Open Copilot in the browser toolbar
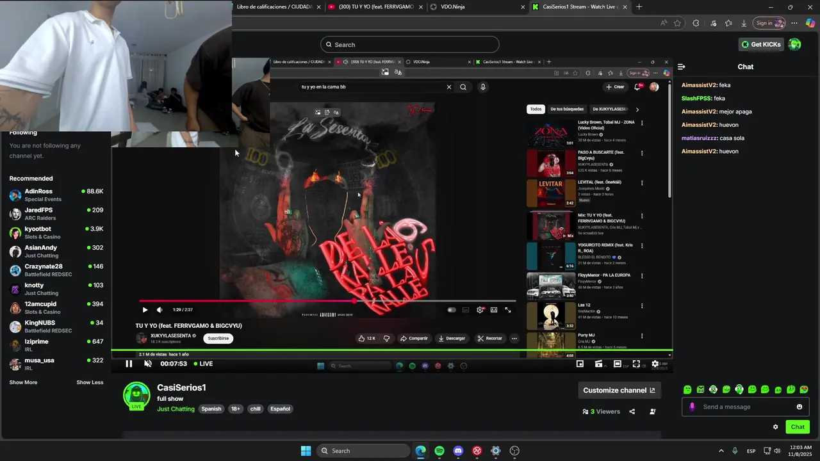 click(x=810, y=23)
